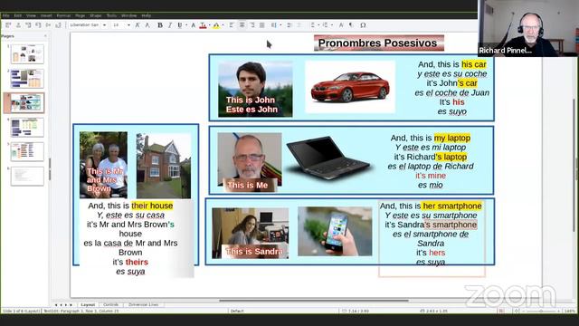This screenshot has height=326, width=579.
Task: Switch to the Layout layer tab
Action: pyautogui.click(x=88, y=304)
